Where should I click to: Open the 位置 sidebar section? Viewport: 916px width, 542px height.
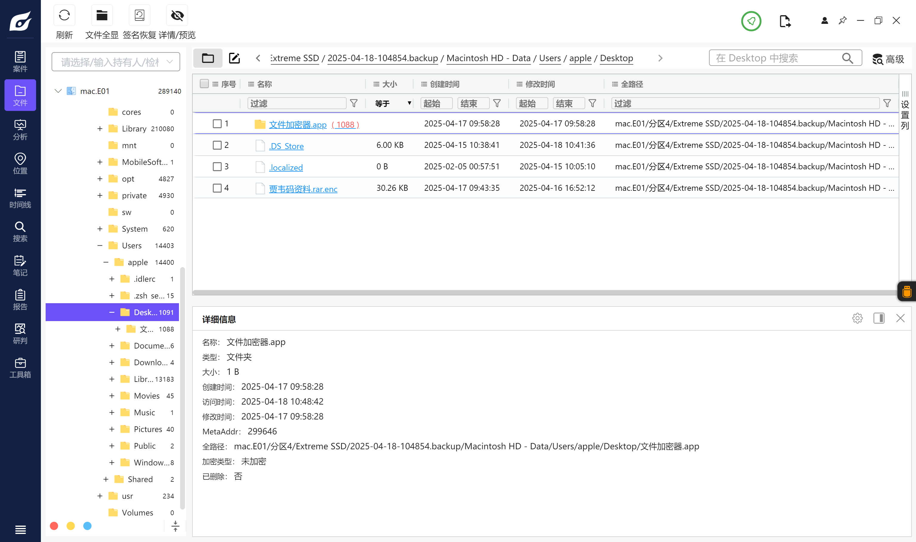click(x=20, y=164)
